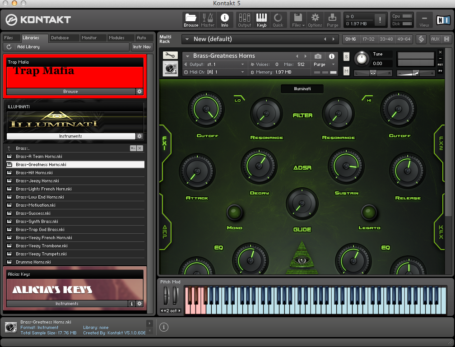Click the bottom info circle icon
The width and height of the screenshot is (455, 347).
tap(164, 327)
